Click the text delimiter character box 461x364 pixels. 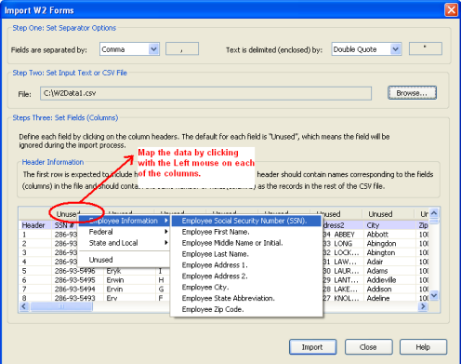[426, 48]
